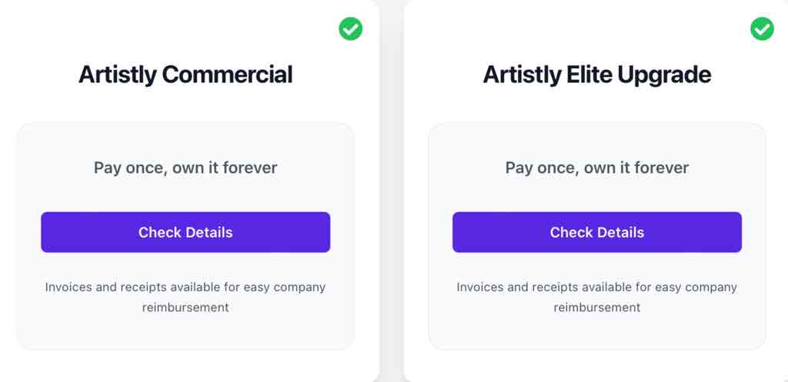Click the green checkmark on Artistly Elite Upgrade
Screen dimensions: 788x382
(762, 28)
